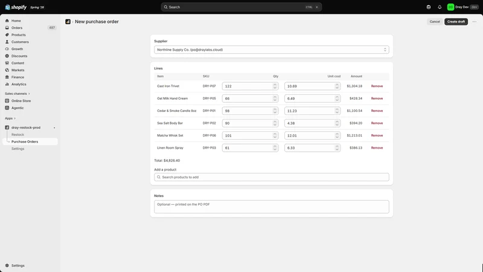Click the Notes text area

coord(271,207)
